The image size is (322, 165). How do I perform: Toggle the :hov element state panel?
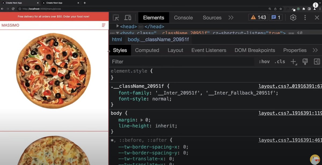tap(264, 62)
